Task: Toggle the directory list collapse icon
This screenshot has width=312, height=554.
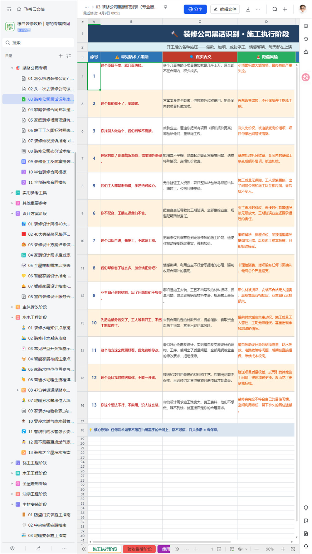Action: click(69, 56)
